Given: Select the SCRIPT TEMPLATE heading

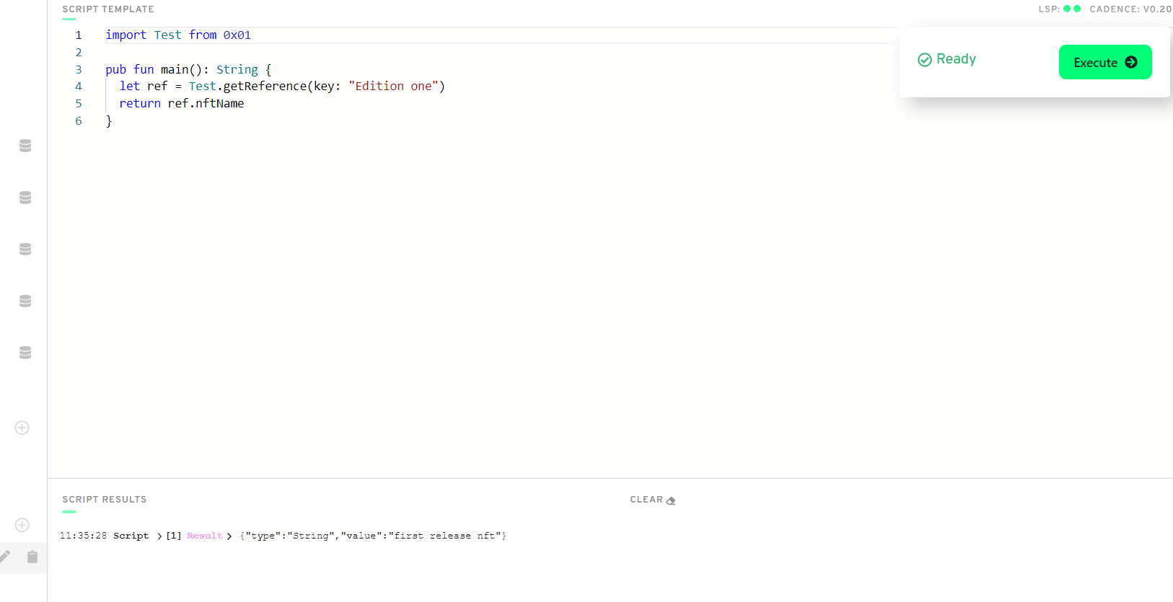Looking at the screenshot, I should [x=108, y=9].
